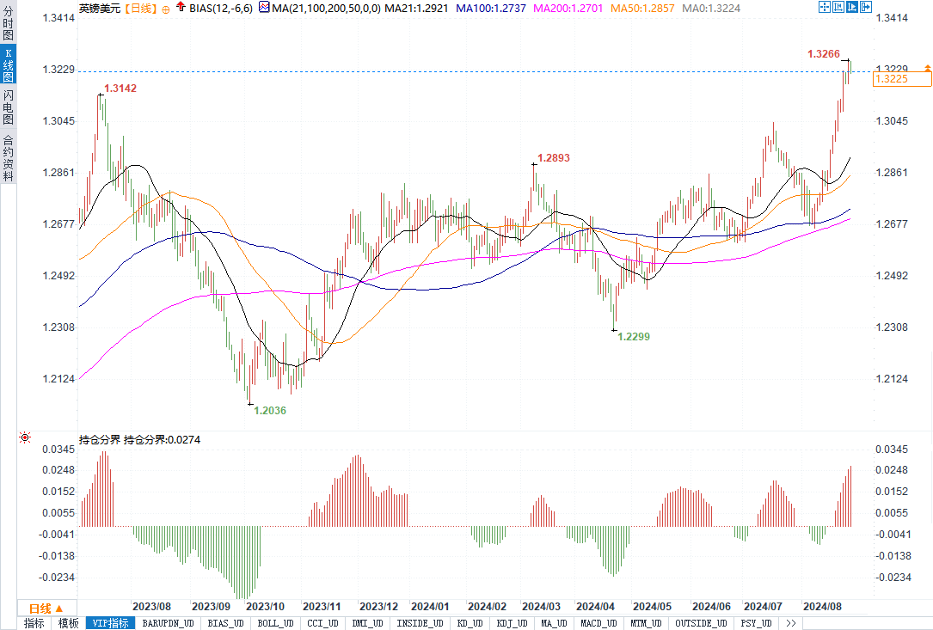
Task: Click the red sun icon near 持仓分界
Action: (24, 437)
